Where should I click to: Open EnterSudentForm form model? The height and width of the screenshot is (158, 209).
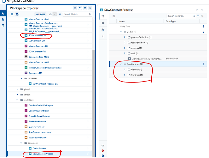(38, 122)
